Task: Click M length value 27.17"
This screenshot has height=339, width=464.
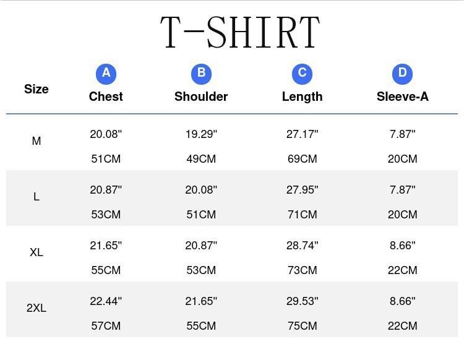Action: pos(302,134)
